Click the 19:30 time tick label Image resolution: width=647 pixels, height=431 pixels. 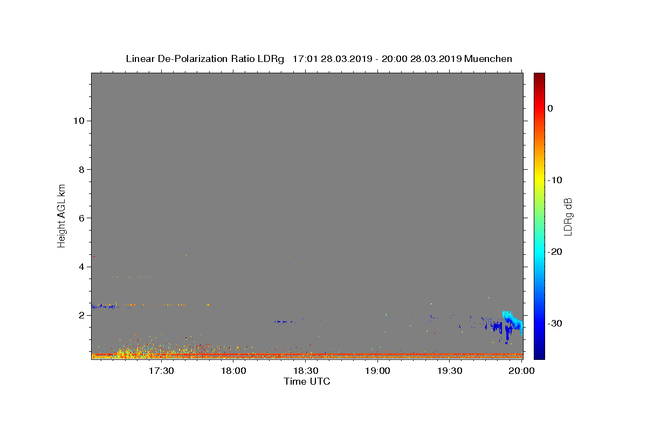point(450,371)
